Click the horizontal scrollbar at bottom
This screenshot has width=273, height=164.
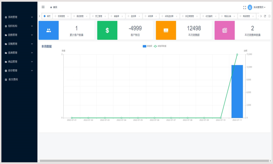pos(154,161)
